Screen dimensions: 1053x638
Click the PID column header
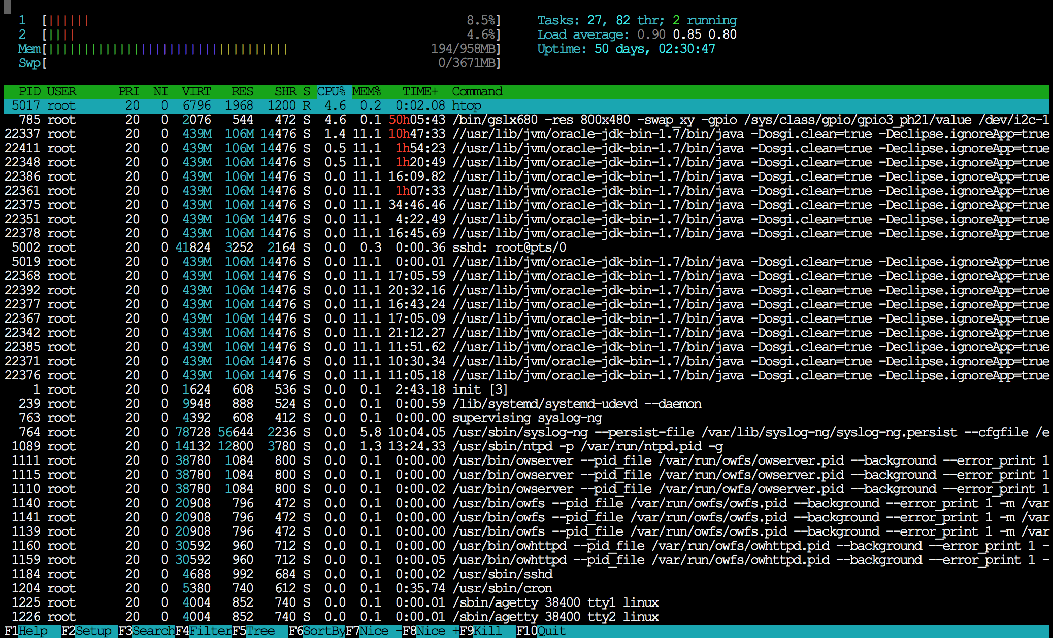(x=29, y=91)
